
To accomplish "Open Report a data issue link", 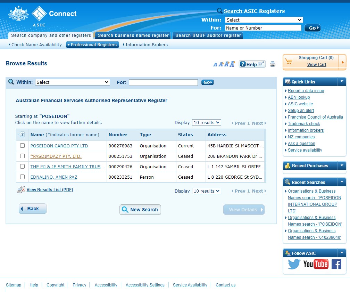I will pyautogui.click(x=306, y=90).
